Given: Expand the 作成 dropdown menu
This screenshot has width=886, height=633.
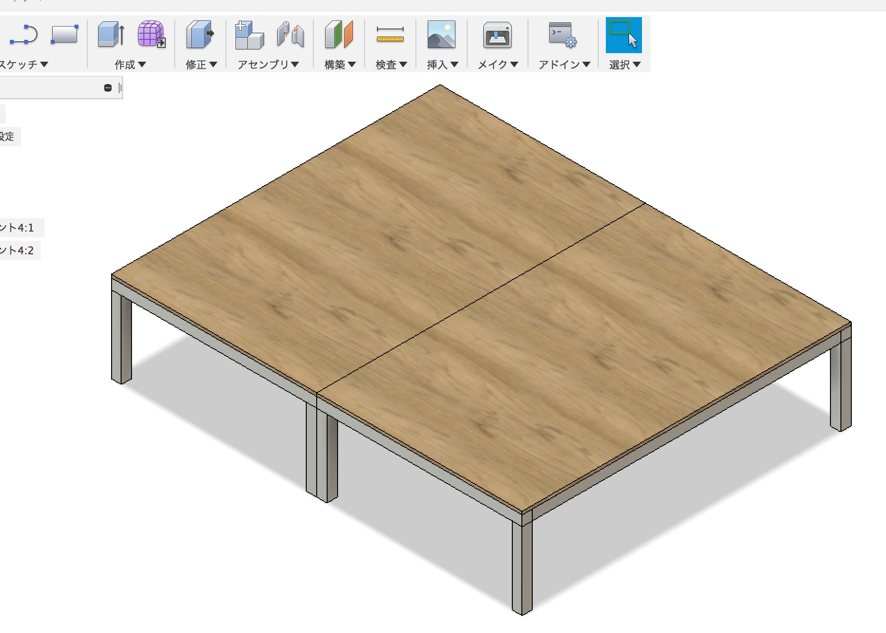Looking at the screenshot, I should [130, 65].
